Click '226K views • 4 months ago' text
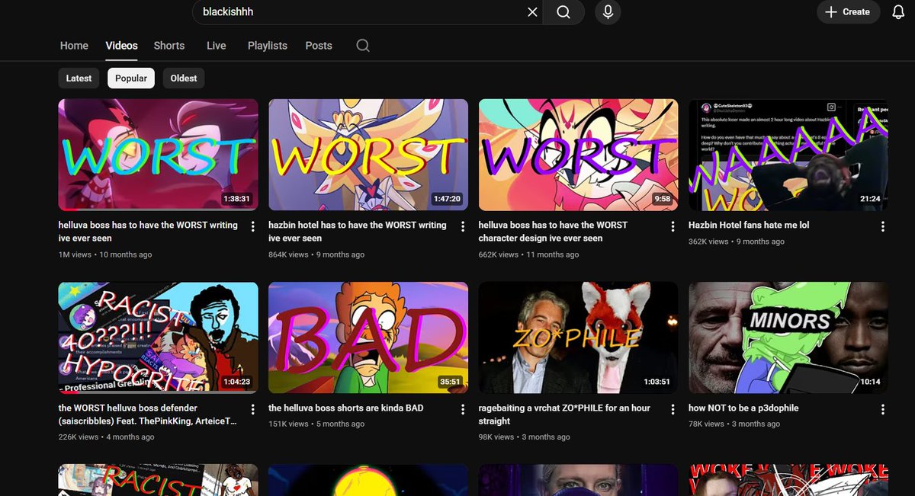This screenshot has height=496, width=915. [x=107, y=437]
